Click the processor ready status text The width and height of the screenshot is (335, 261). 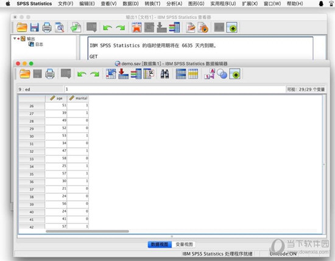click(217, 254)
